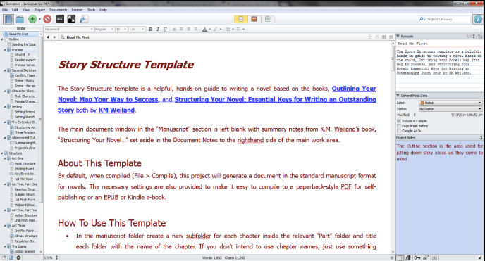Go to next document down arrow
Screen dimensions: 485x261
[376, 37]
